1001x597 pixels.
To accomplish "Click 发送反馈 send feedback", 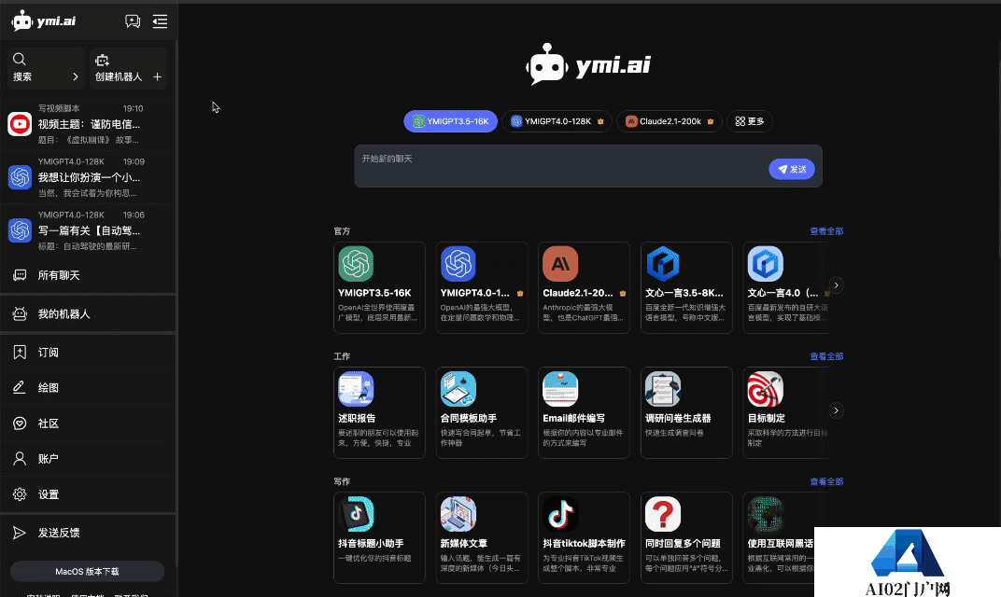I will (88, 533).
